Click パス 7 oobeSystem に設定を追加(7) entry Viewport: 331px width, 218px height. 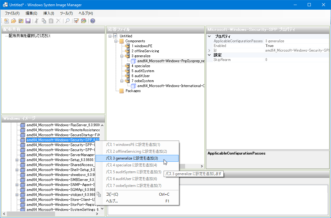pos(137,186)
